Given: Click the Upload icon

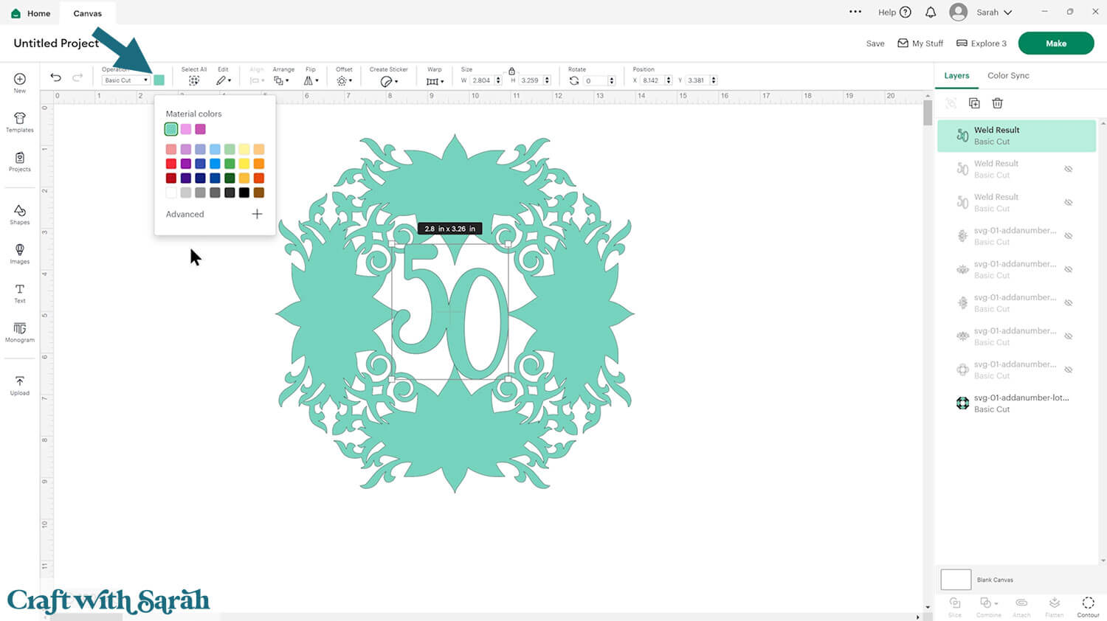Looking at the screenshot, I should coord(20,385).
